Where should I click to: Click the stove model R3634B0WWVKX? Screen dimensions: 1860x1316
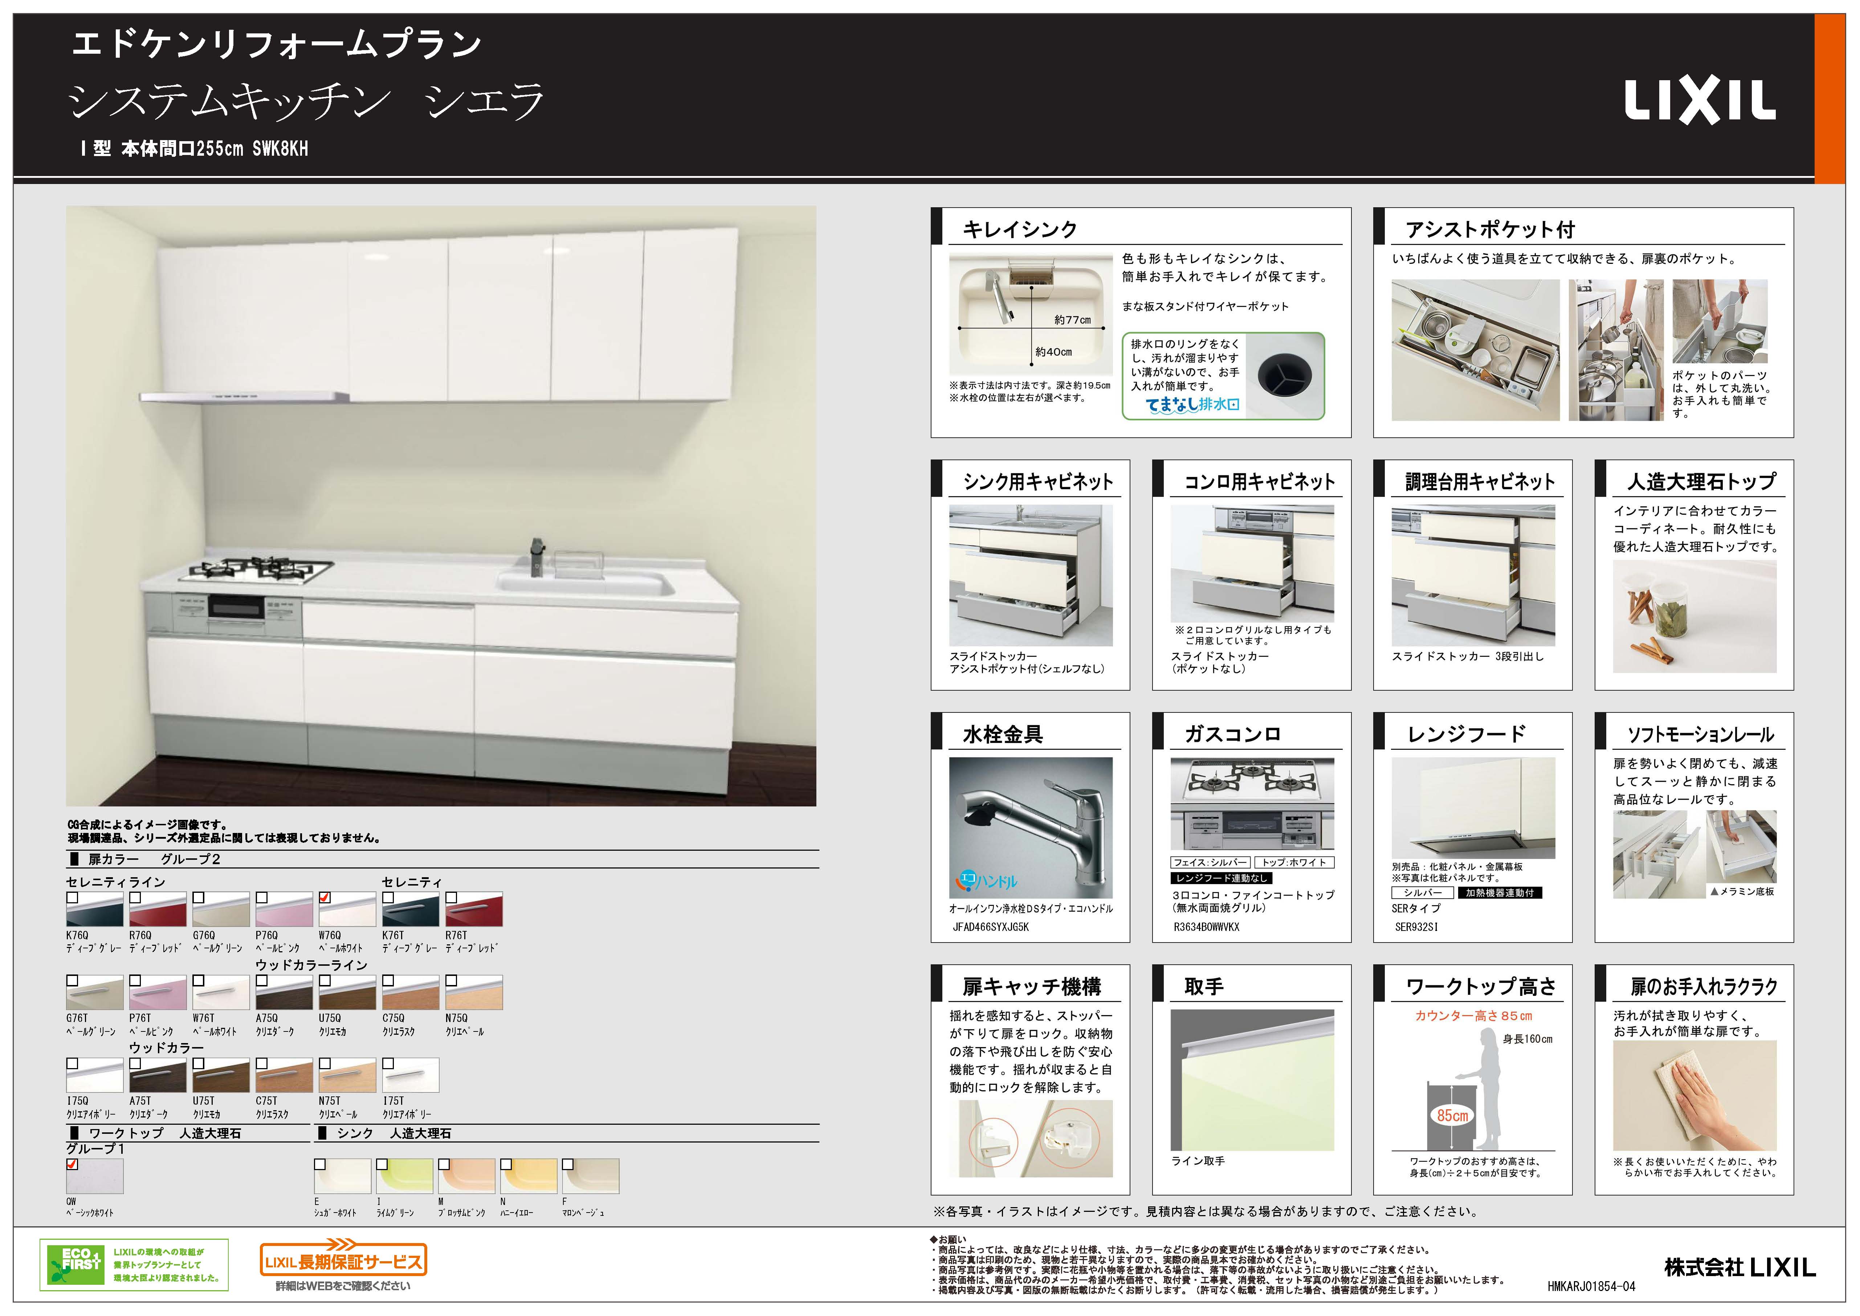(x=1207, y=927)
